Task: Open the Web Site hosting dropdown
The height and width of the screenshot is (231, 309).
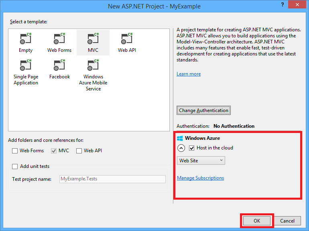Action: point(201,161)
